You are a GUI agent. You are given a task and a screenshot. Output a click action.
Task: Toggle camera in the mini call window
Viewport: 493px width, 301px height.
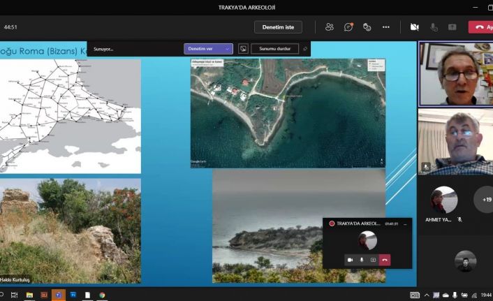(x=349, y=260)
